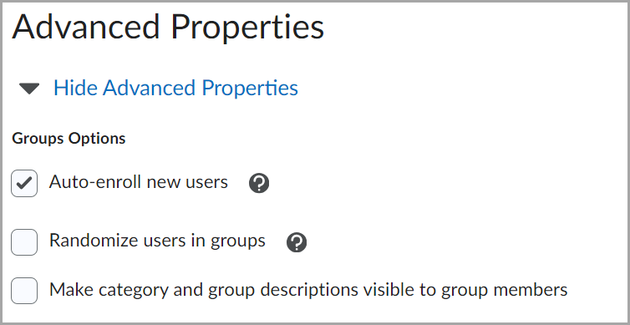The height and width of the screenshot is (325, 630).
Task: Click the Auto-enroll new users label text
Action: [x=139, y=182]
